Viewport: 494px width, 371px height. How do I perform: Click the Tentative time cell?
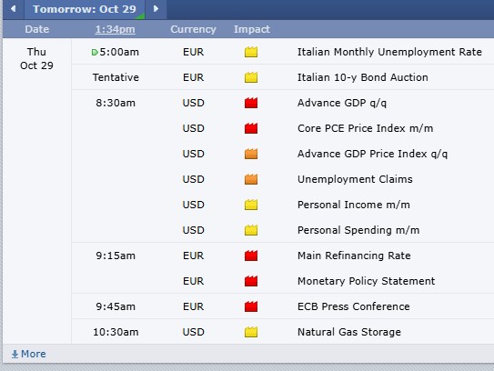click(116, 77)
